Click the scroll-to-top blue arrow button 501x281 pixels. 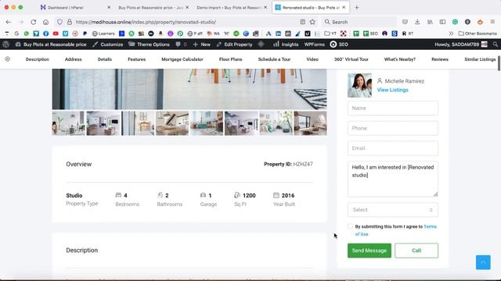click(483, 262)
